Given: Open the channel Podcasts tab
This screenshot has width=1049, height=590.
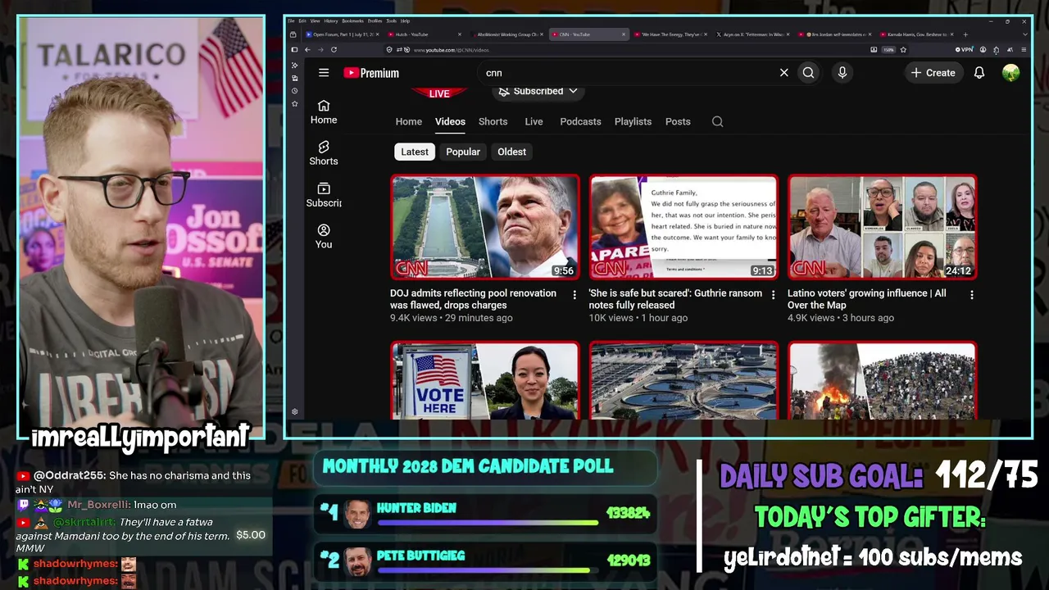Looking at the screenshot, I should click(580, 121).
